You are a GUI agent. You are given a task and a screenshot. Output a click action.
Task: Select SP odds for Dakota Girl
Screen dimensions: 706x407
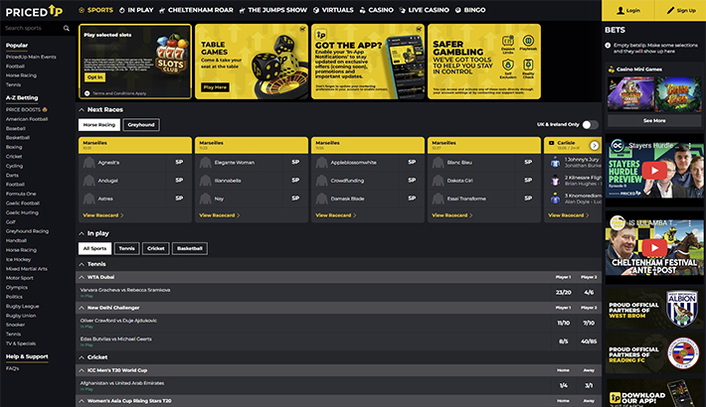pos(528,180)
